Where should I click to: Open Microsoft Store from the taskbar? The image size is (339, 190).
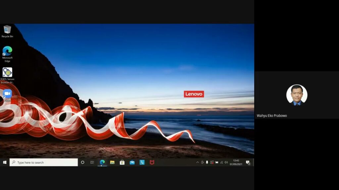(x=122, y=162)
